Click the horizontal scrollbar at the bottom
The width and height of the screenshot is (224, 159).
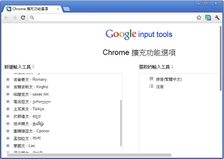pos(89,155)
